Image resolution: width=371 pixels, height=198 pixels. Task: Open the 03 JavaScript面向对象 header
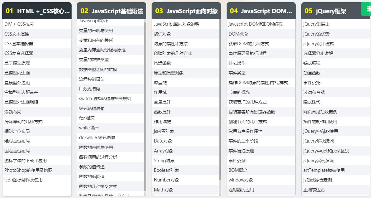tap(186, 11)
